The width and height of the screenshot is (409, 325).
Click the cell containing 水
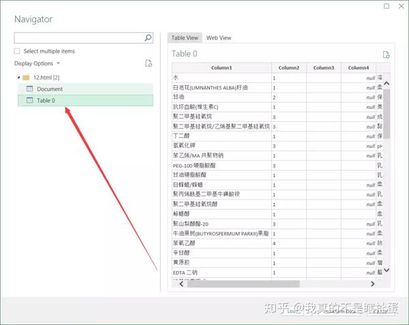click(x=222, y=78)
